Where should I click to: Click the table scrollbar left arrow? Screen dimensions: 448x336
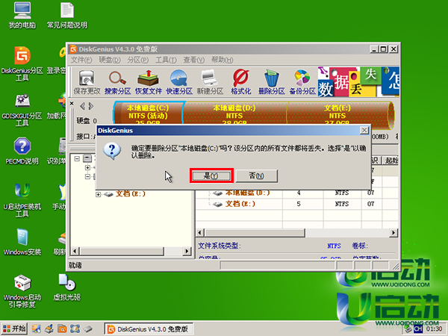pyautogui.click(x=200, y=233)
